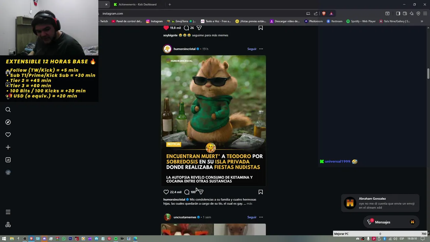
Task: Open OBS Studio from taskbar
Action: (x=25, y=239)
